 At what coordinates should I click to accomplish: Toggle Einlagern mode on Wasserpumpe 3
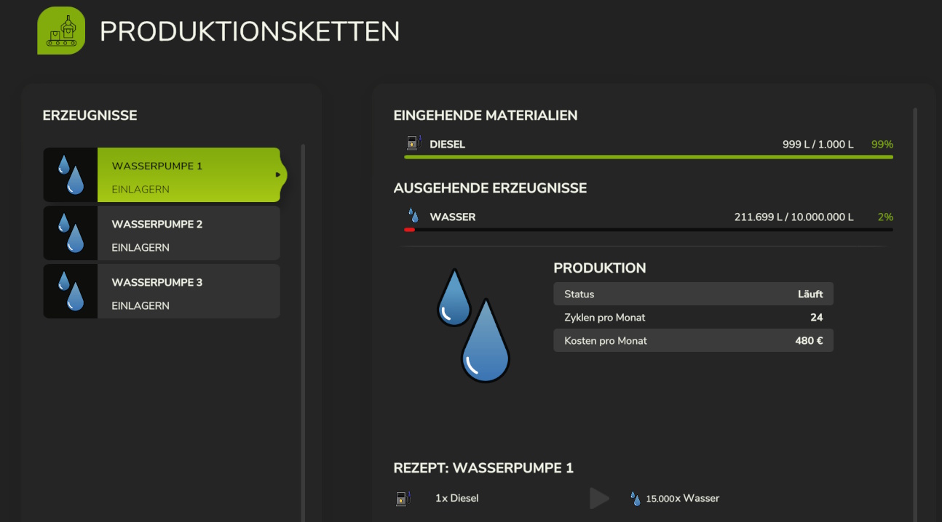point(140,305)
